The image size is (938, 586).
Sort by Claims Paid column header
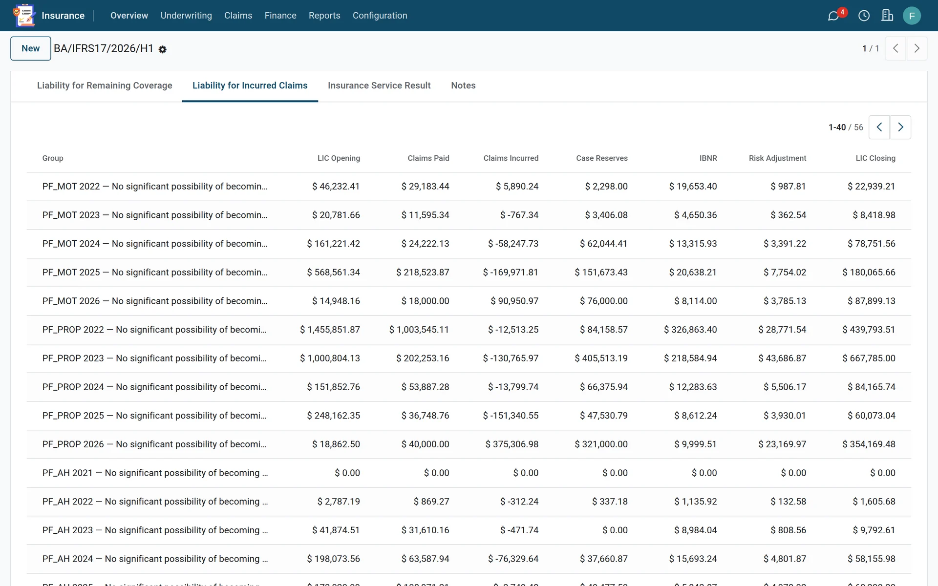tap(428, 158)
